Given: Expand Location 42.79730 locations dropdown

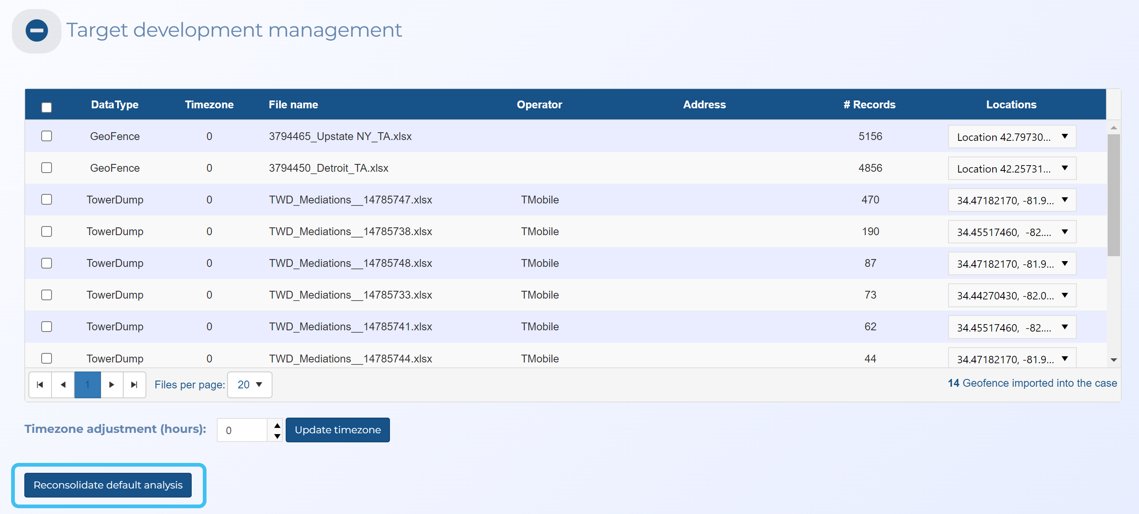Looking at the screenshot, I should (x=1012, y=137).
